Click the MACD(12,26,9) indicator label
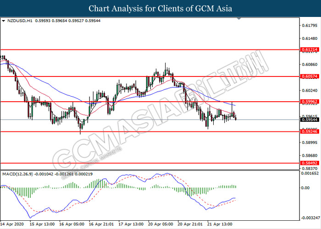This screenshot has width=321, height=229. [x=17, y=174]
